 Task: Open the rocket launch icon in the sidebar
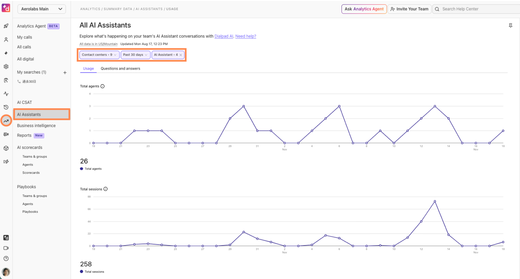click(x=6, y=26)
